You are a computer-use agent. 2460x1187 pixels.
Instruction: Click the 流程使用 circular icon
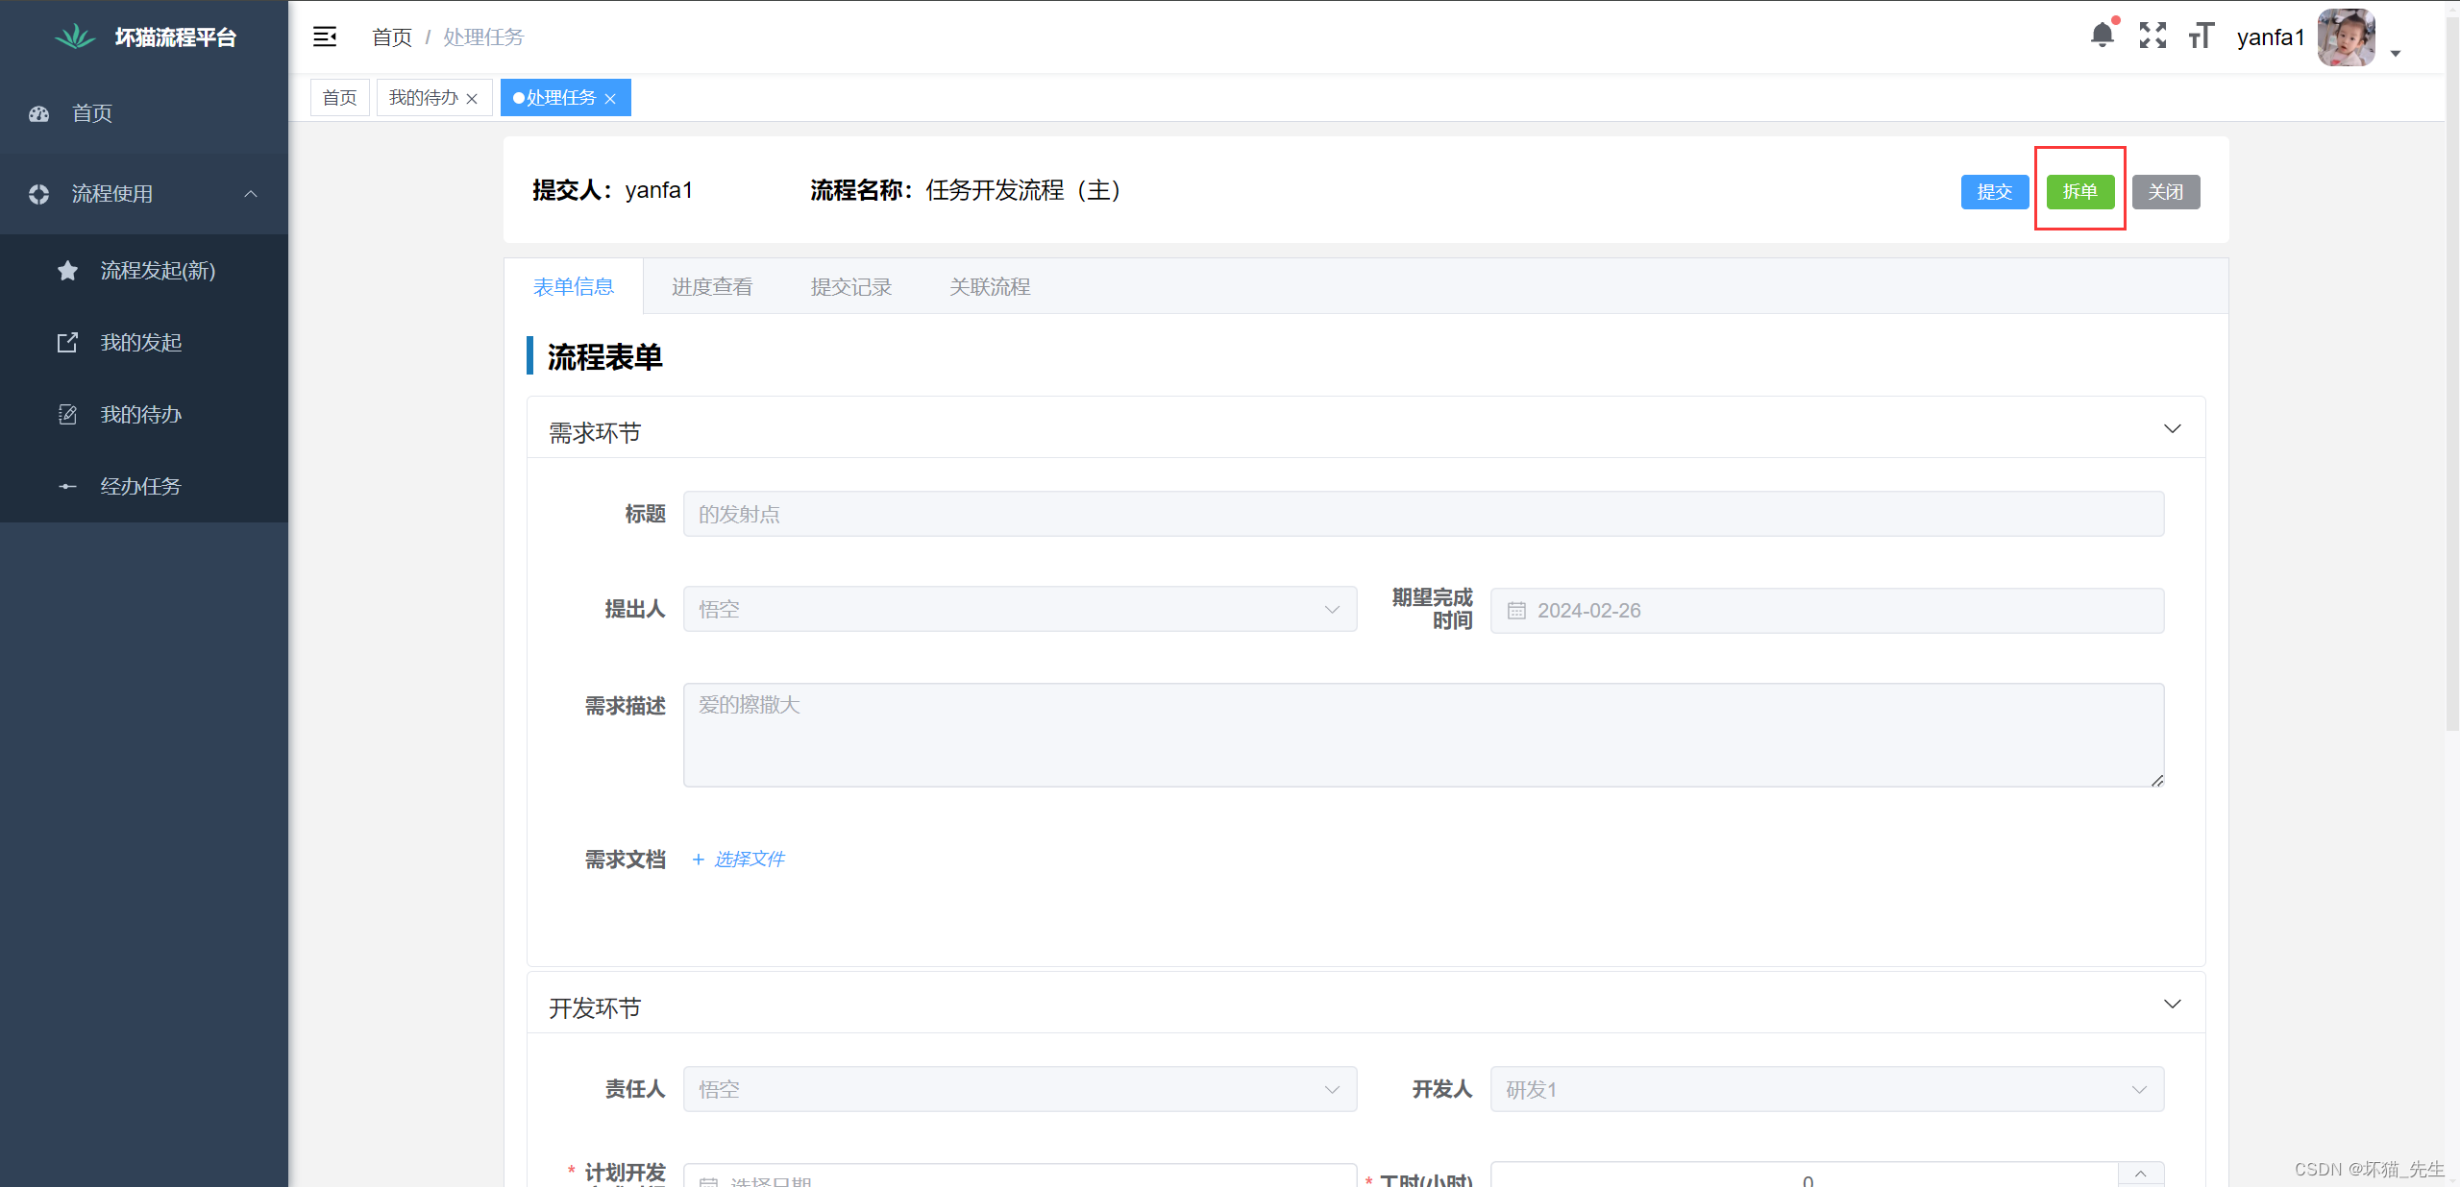pyautogui.click(x=38, y=194)
